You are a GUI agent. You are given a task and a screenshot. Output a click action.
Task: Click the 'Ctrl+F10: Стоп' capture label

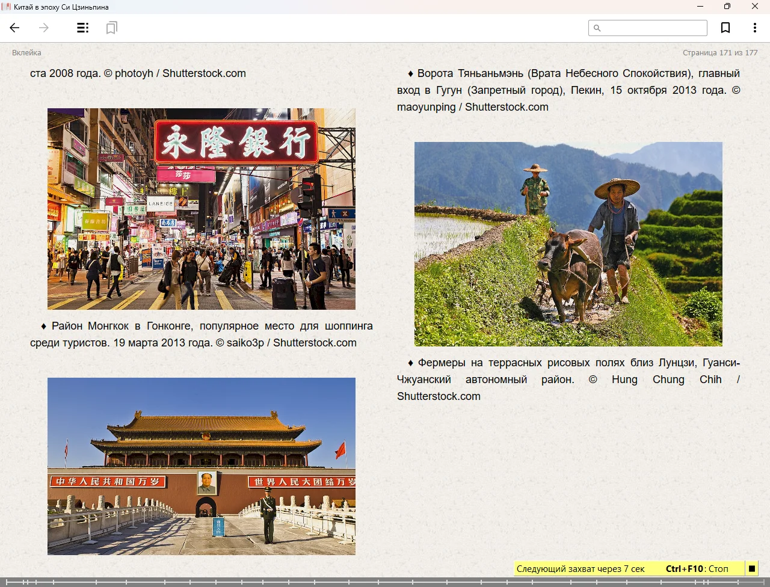point(697,568)
